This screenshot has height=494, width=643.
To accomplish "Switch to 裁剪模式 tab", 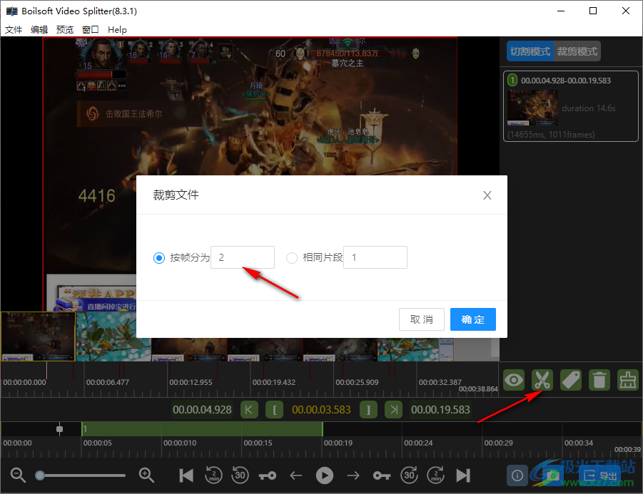I will [x=577, y=51].
